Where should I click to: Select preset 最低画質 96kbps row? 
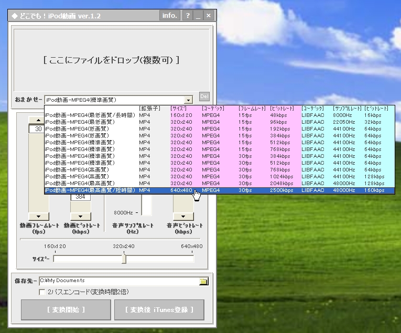(x=220, y=122)
